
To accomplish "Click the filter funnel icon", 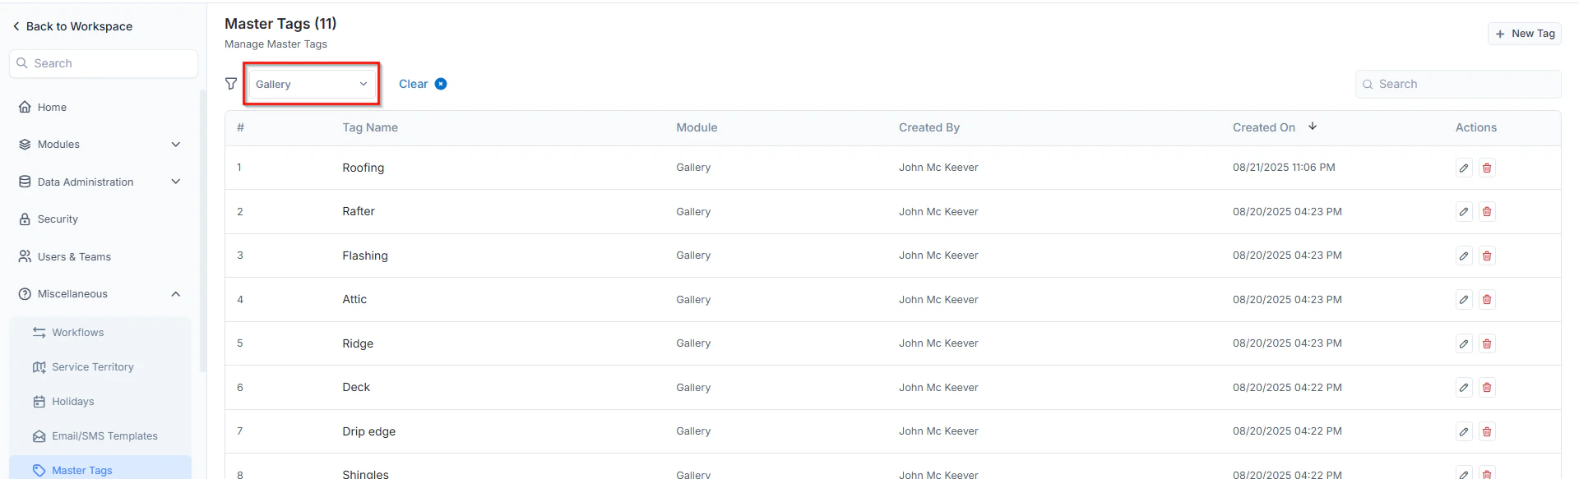I will (231, 84).
